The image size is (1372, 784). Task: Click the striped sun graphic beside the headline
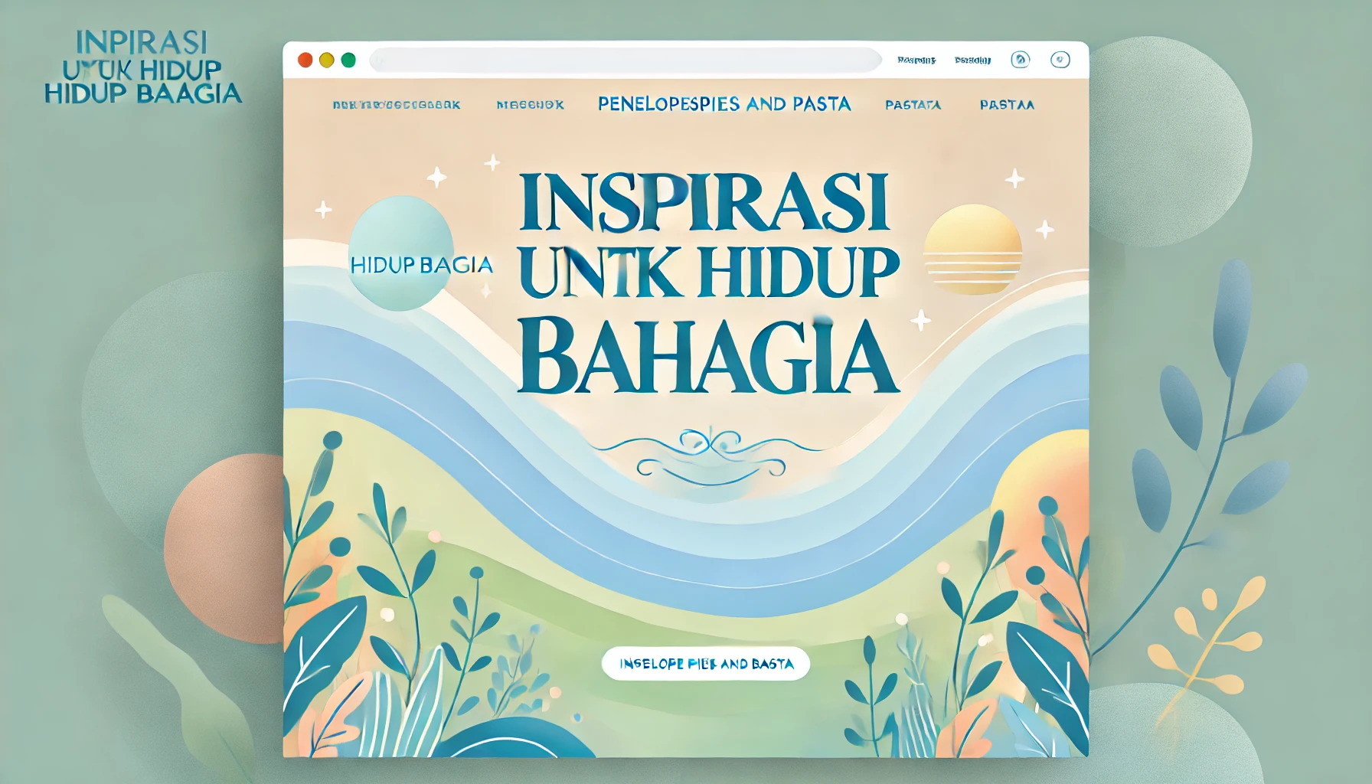coord(972,250)
